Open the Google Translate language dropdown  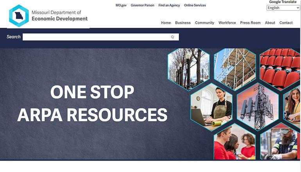pos(283,8)
